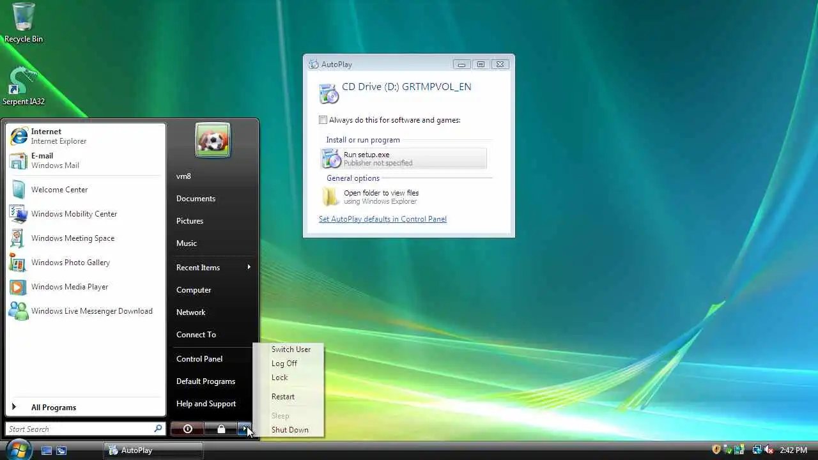The width and height of the screenshot is (818, 460).
Task: Select Restart in the power menu
Action: tap(283, 397)
